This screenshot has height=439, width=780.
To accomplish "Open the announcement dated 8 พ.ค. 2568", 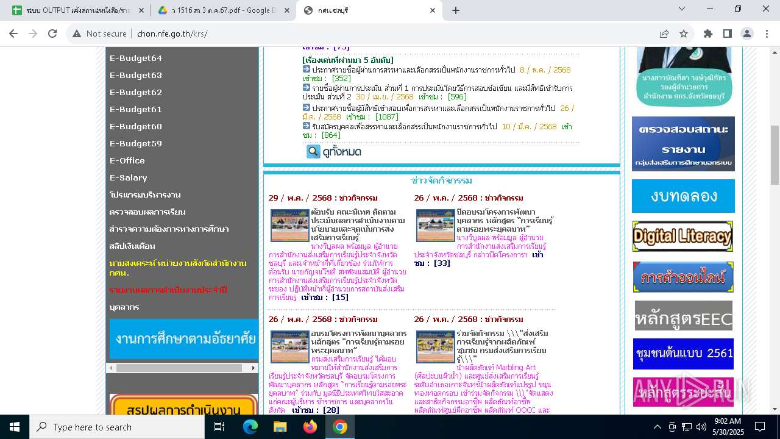I will pos(414,70).
